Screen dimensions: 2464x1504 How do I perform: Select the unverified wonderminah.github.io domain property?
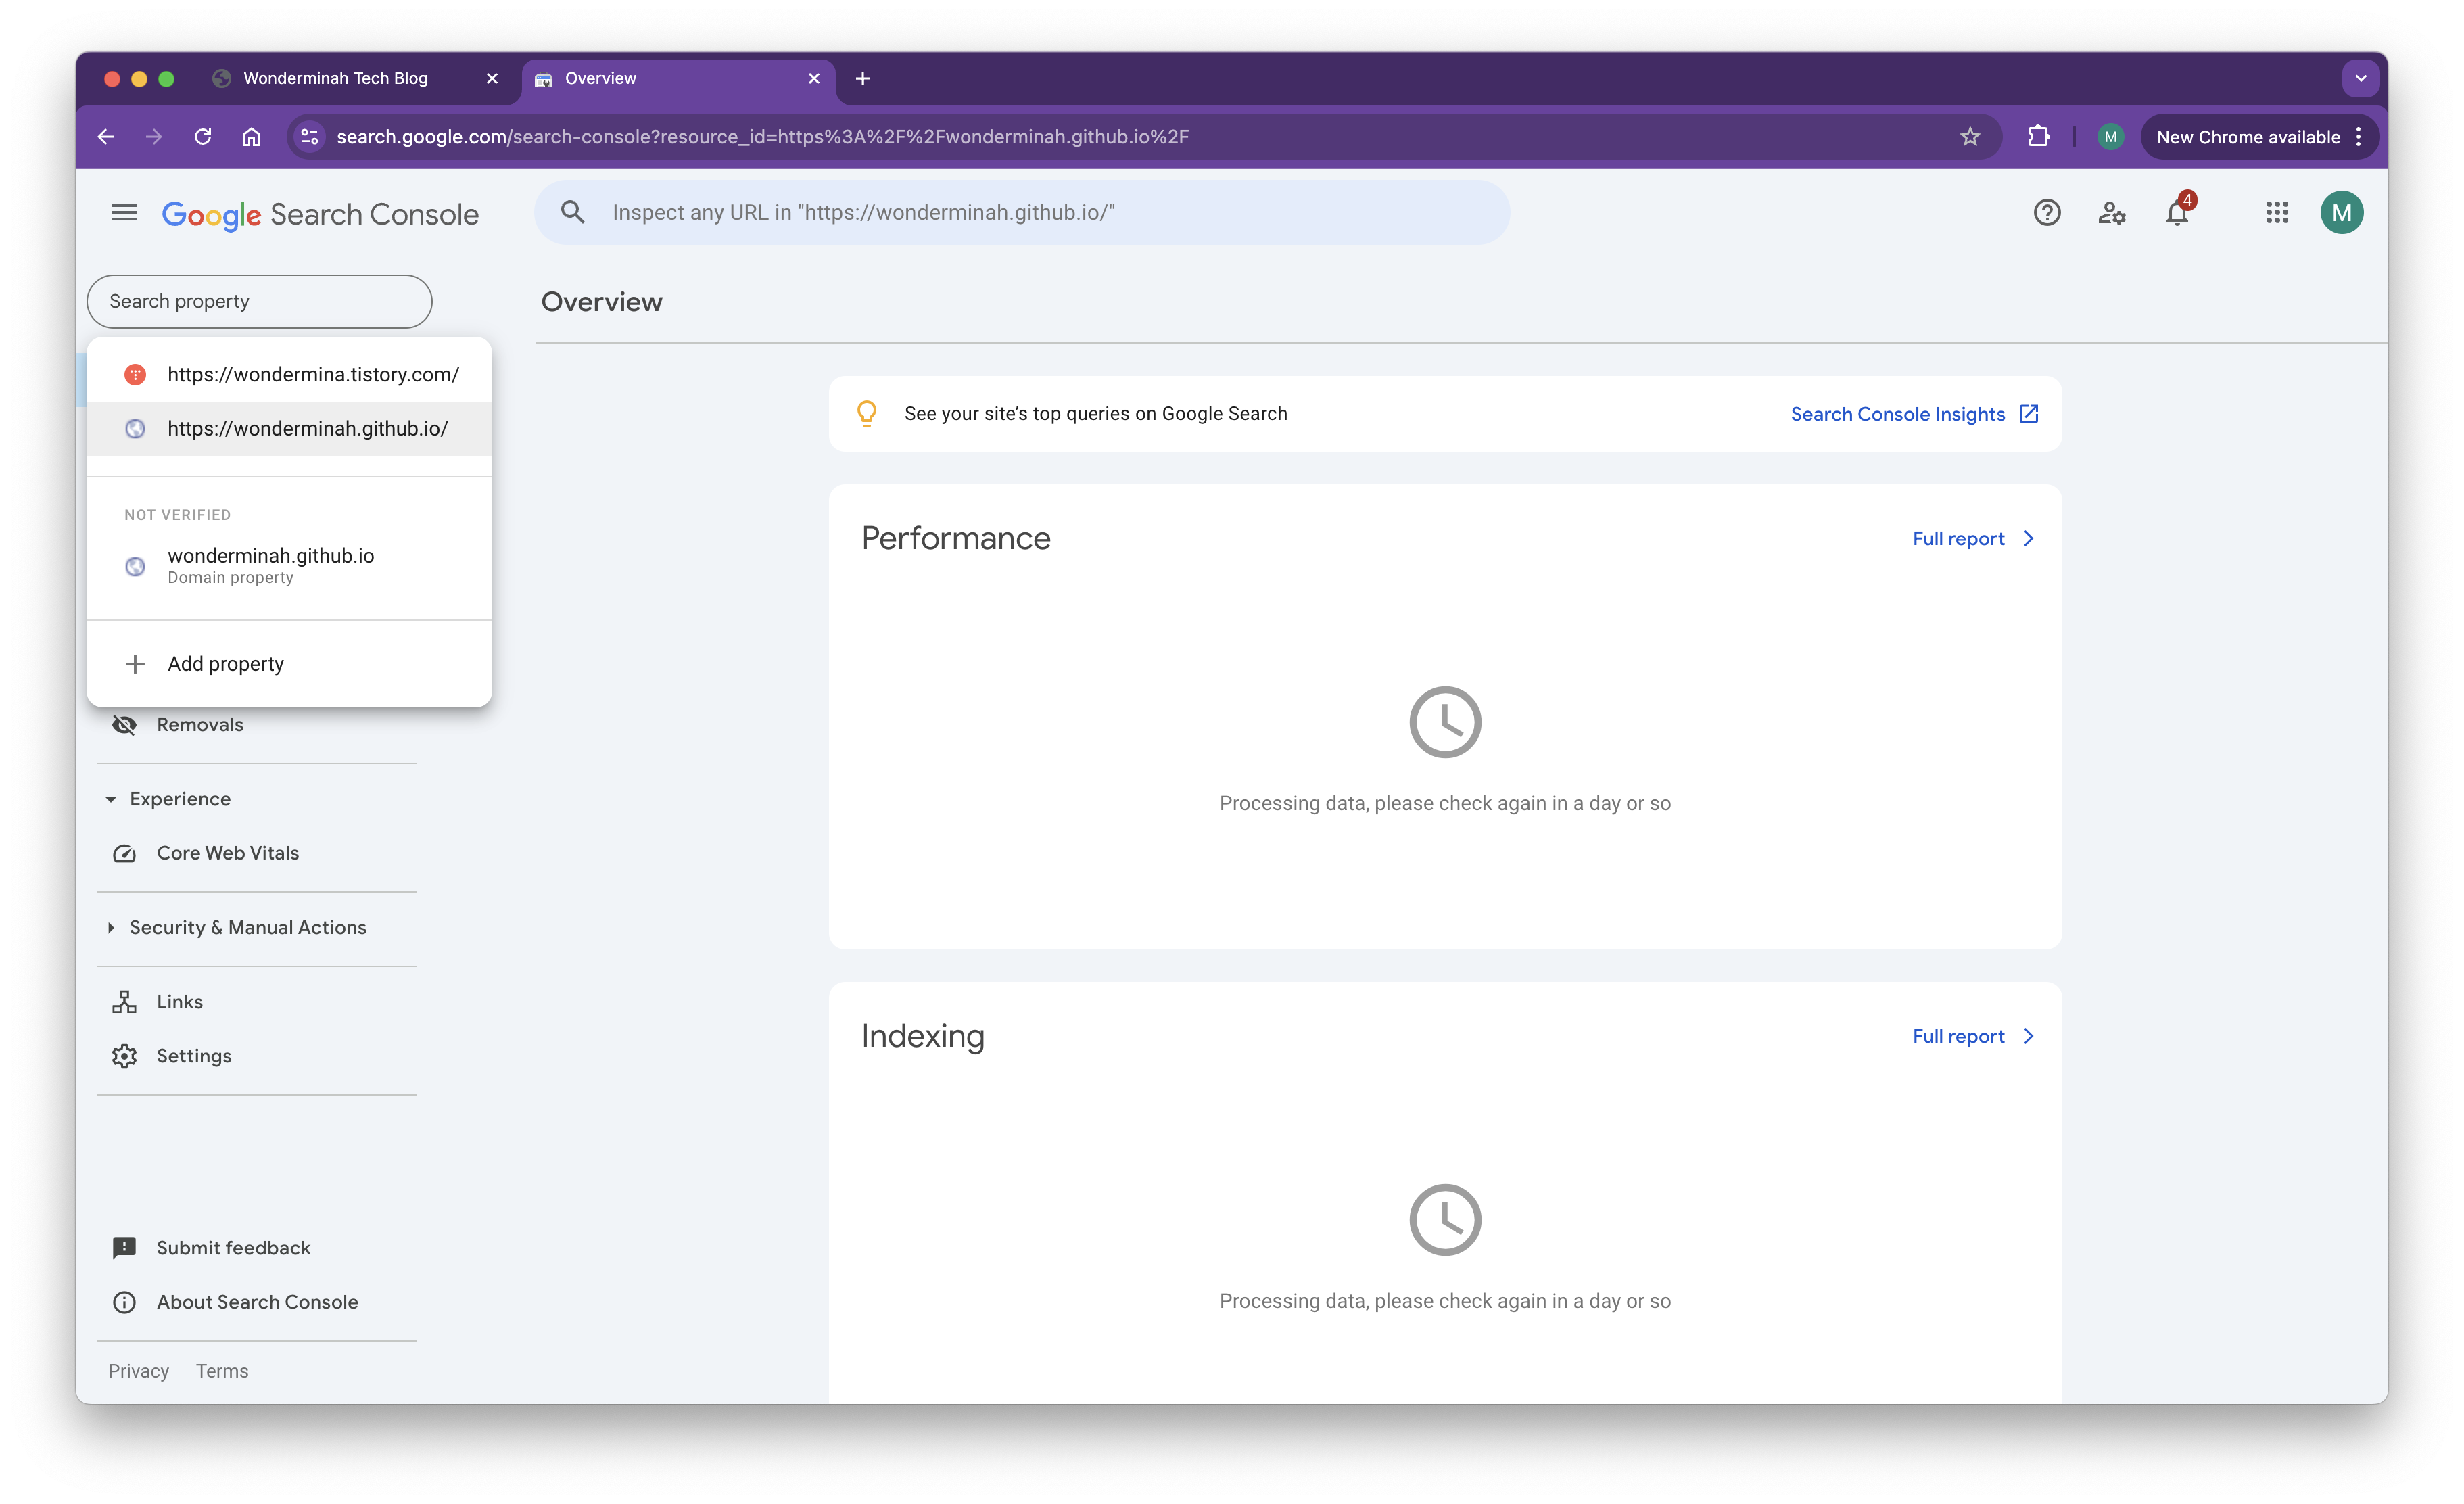pos(270,565)
